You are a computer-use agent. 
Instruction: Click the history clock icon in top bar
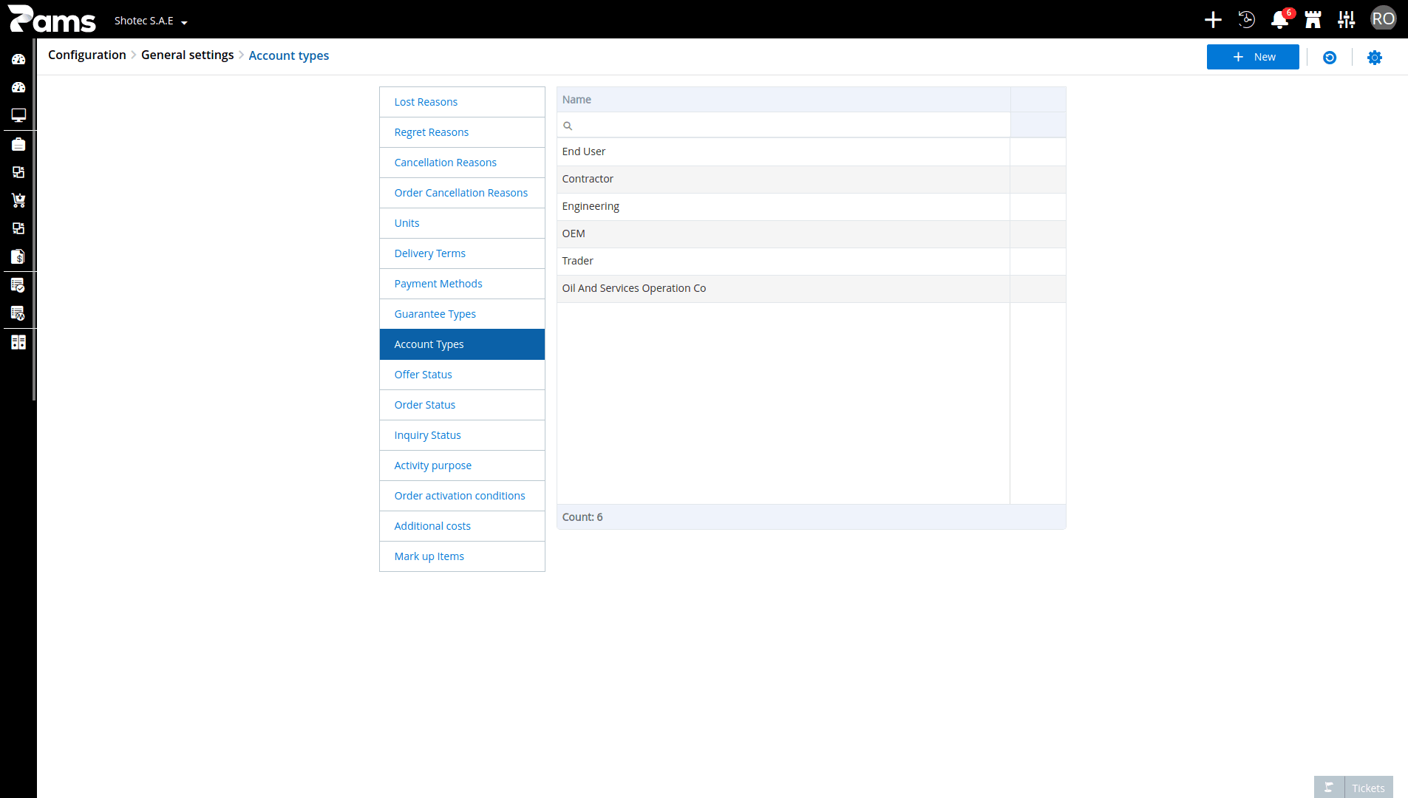[x=1246, y=20]
